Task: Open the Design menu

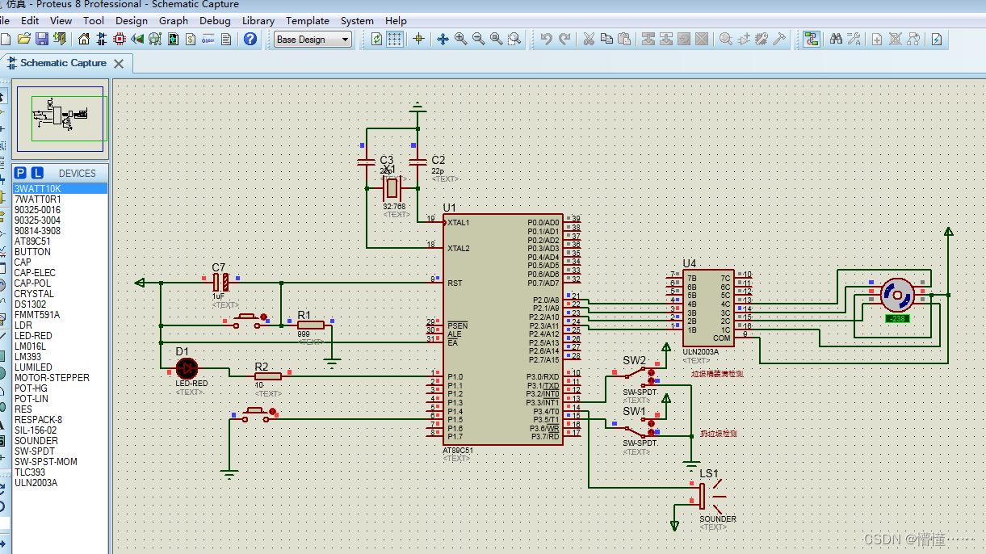Action: coord(132,20)
